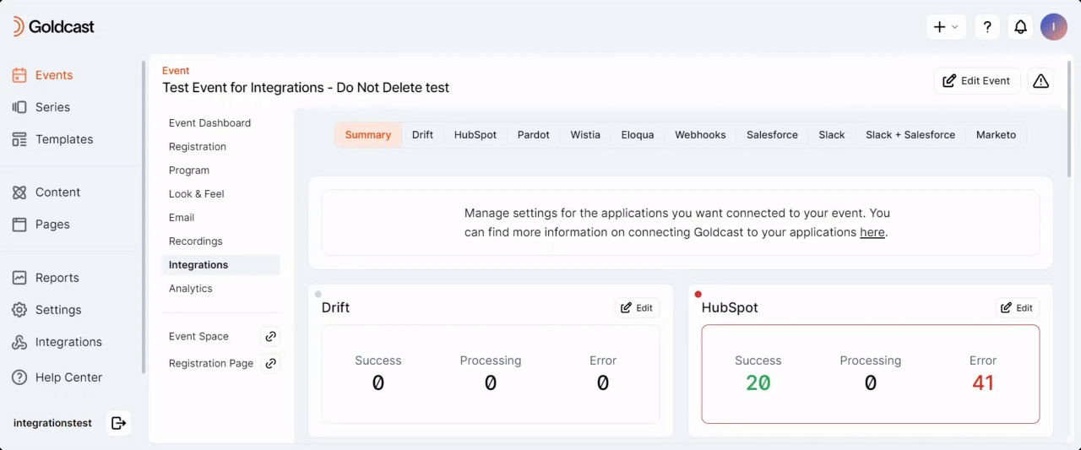The image size is (1081, 450).
Task: Open Settings in the sidebar
Action: [x=57, y=310]
